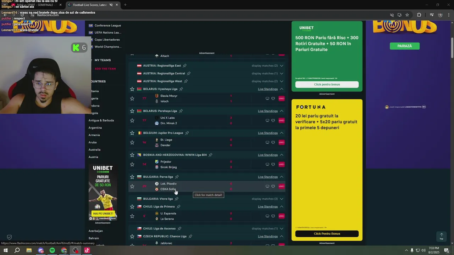The height and width of the screenshot is (255, 454).
Task: Click green PARIAZĂ button
Action: tap(405, 46)
